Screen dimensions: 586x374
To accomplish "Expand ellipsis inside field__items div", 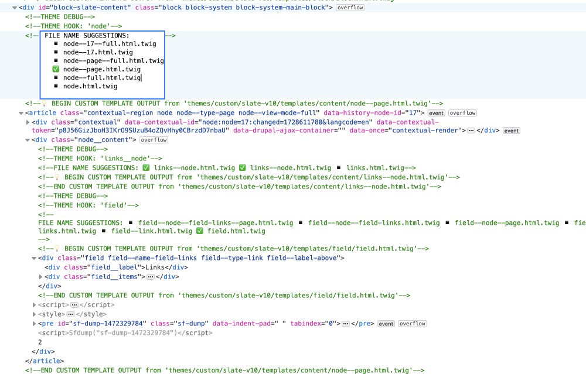I will pyautogui.click(x=151, y=277).
